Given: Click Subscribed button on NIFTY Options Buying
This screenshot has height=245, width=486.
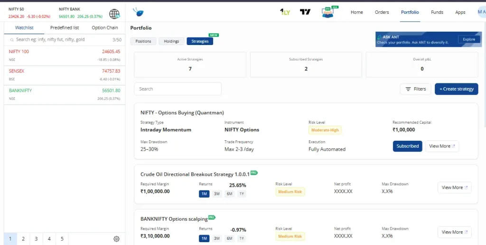Looking at the screenshot, I should [407, 146].
